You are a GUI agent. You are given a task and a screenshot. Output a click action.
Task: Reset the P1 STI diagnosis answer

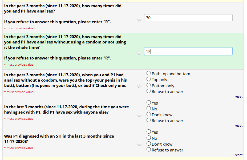click(x=238, y=155)
